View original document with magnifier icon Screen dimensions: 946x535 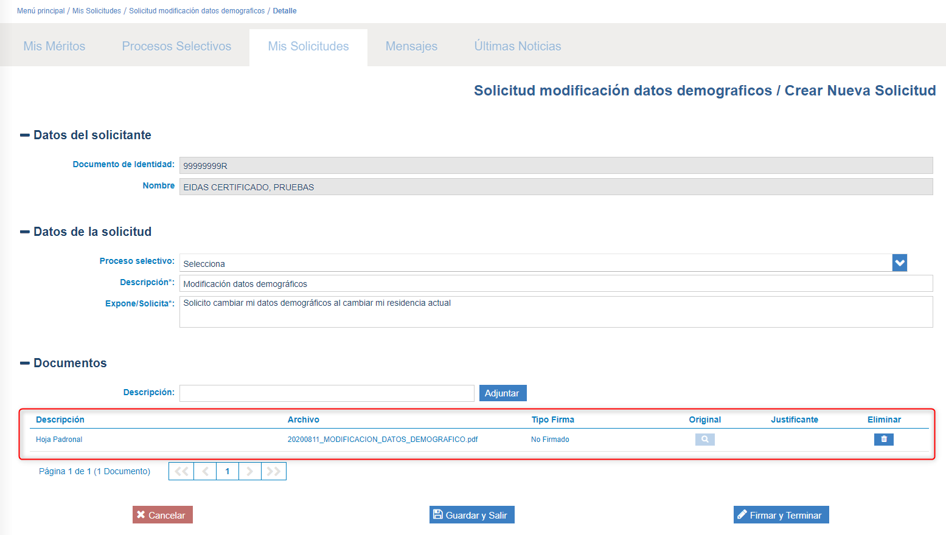(x=704, y=439)
